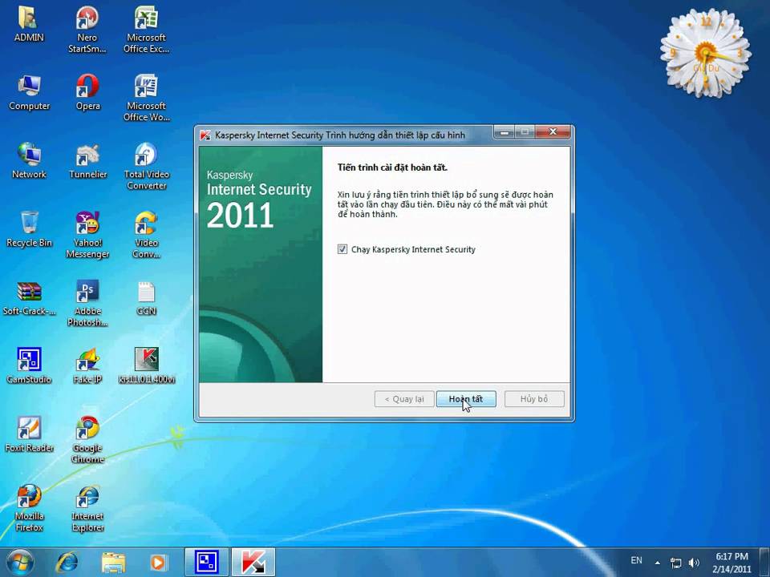The height and width of the screenshot is (577, 770).
Task: Click the Windows Start orb
Action: pyautogui.click(x=19, y=563)
